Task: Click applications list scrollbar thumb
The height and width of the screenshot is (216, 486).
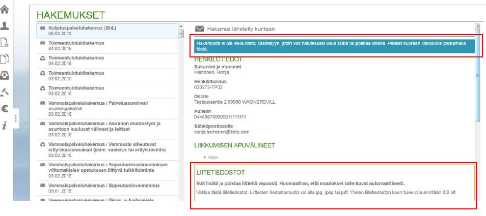Action: (181, 33)
